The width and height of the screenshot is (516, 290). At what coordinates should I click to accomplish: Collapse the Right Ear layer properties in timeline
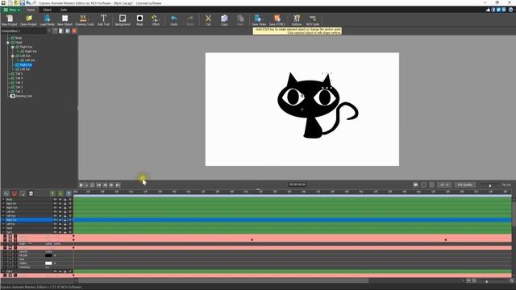click(x=3, y=220)
